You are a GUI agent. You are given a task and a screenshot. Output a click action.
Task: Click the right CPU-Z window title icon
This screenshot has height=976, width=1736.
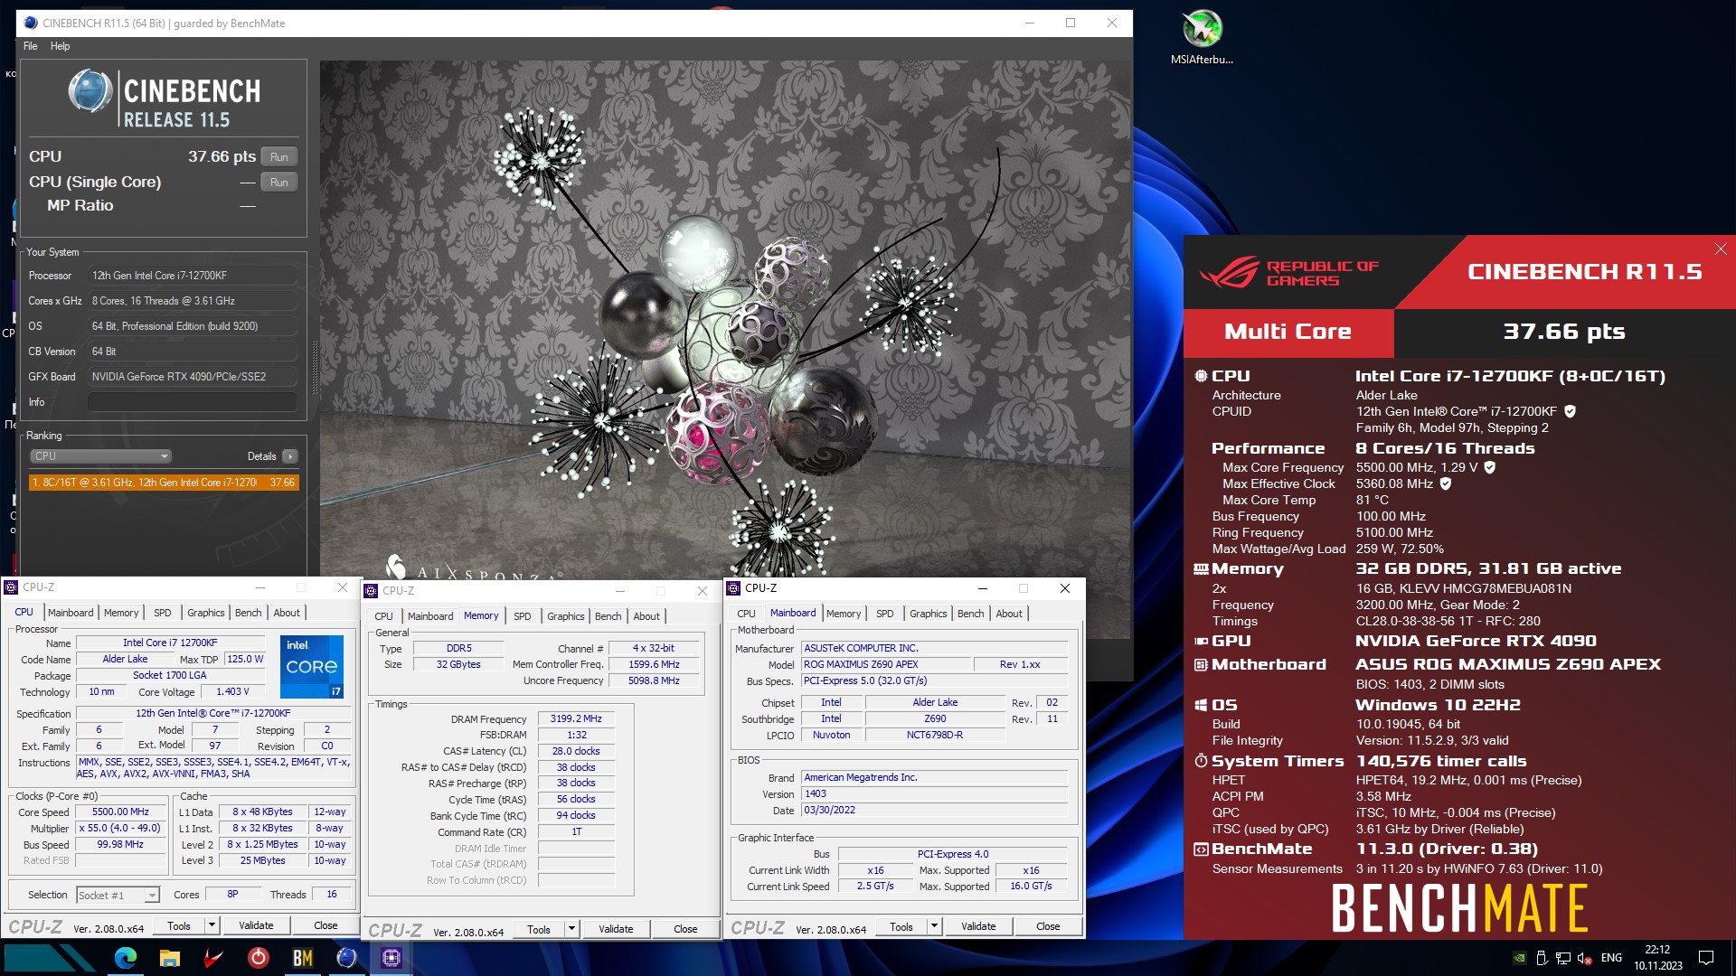[x=734, y=588]
